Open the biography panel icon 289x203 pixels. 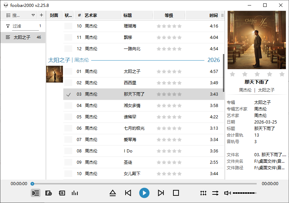point(62,193)
